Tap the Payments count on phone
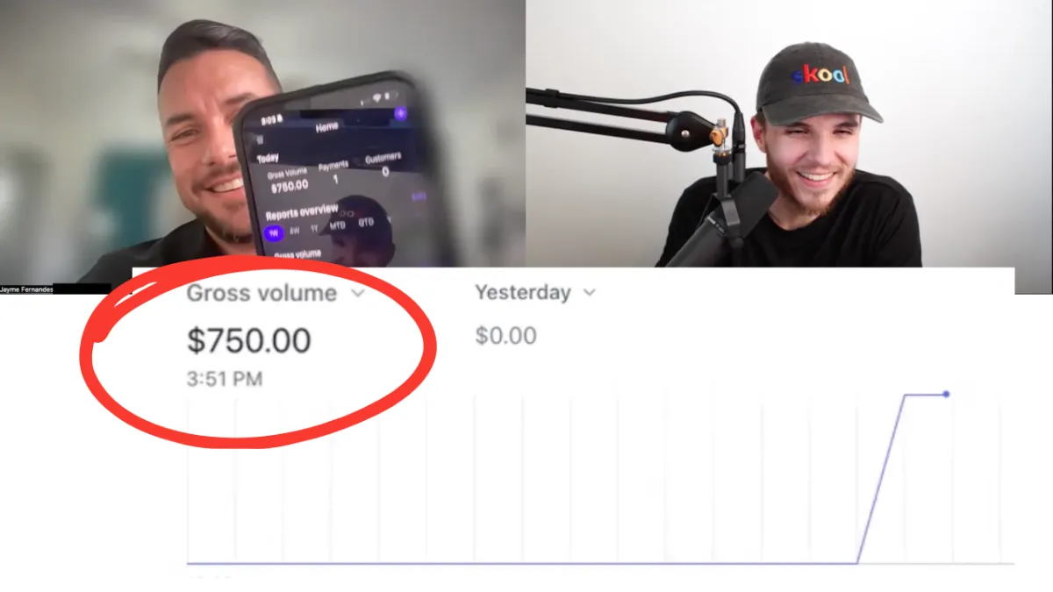Image resolution: width=1053 pixels, height=592 pixels. pyautogui.click(x=335, y=179)
